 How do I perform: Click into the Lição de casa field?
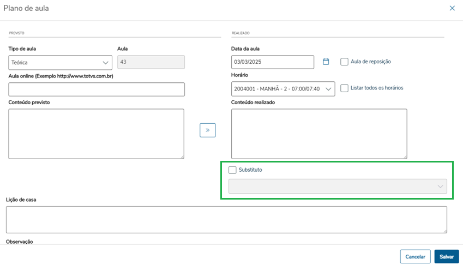pyautogui.click(x=226, y=220)
